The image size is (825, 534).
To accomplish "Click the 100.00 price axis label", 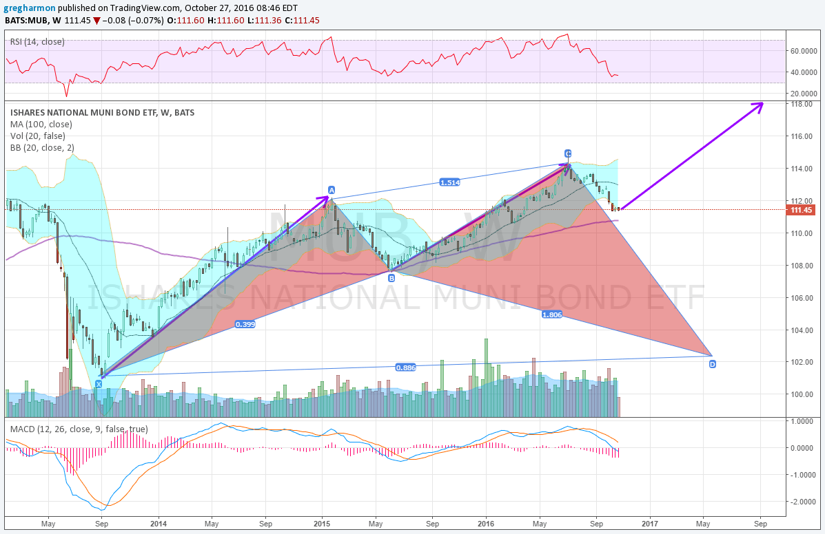I will (x=801, y=394).
